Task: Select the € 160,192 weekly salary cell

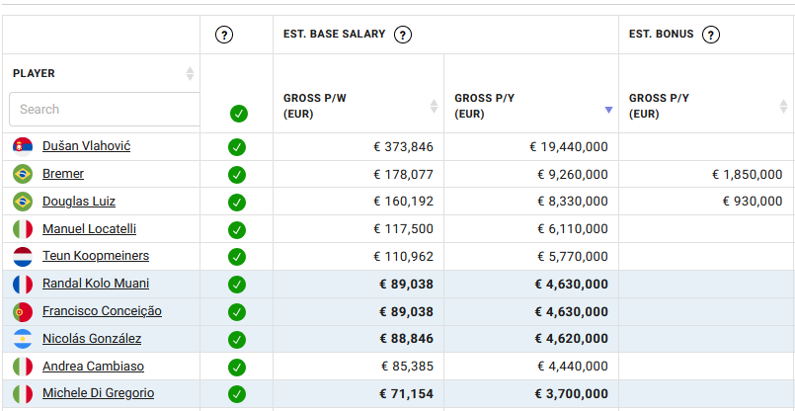Action: (358, 202)
